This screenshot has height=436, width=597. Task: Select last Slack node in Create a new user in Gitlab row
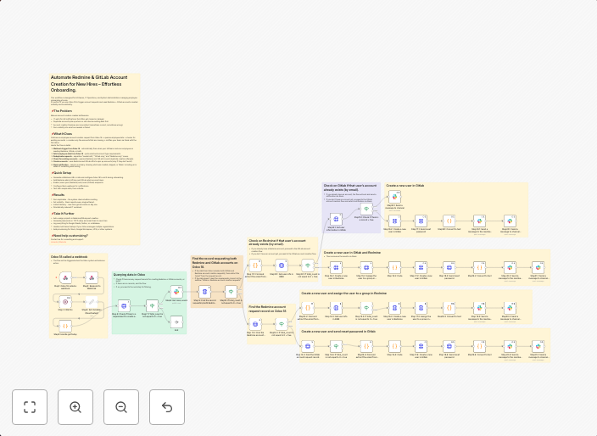(510, 221)
